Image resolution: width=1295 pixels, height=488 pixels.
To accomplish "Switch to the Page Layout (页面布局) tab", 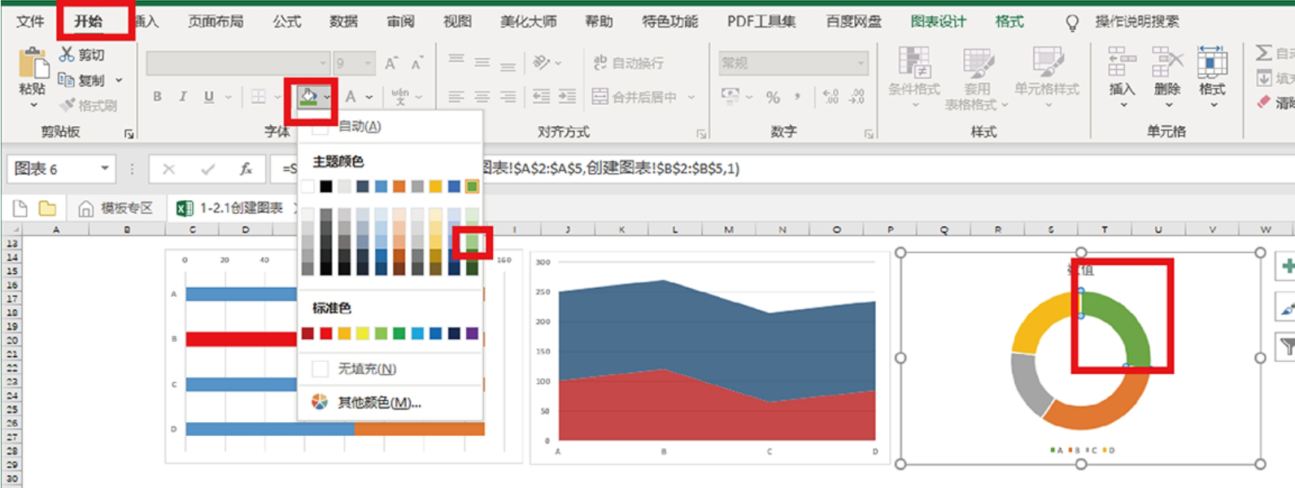I will click(216, 21).
